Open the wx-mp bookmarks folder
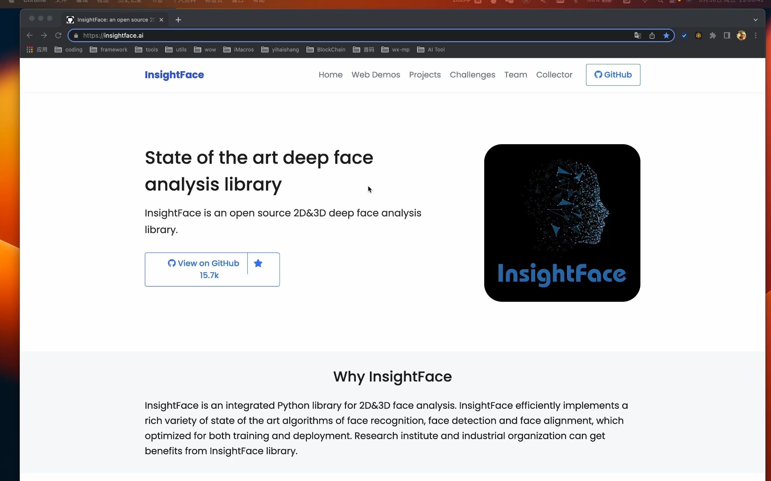Viewport: 771px width, 481px height. click(396, 49)
